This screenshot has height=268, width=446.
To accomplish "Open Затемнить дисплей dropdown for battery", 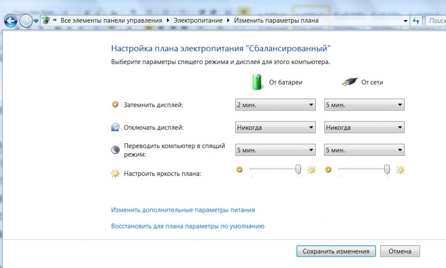I will click(x=275, y=105).
